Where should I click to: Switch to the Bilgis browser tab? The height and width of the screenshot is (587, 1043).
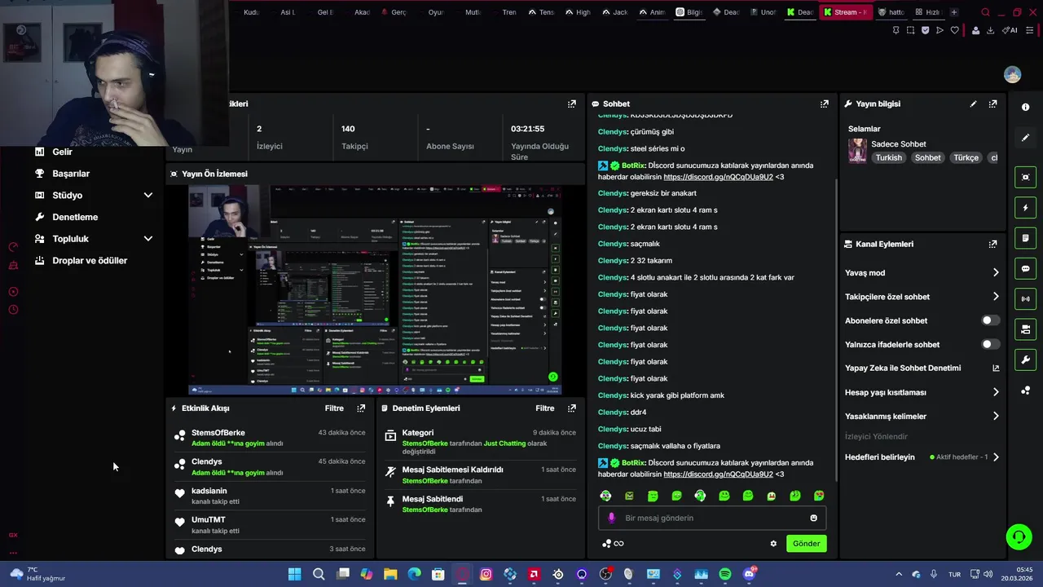pos(689,12)
